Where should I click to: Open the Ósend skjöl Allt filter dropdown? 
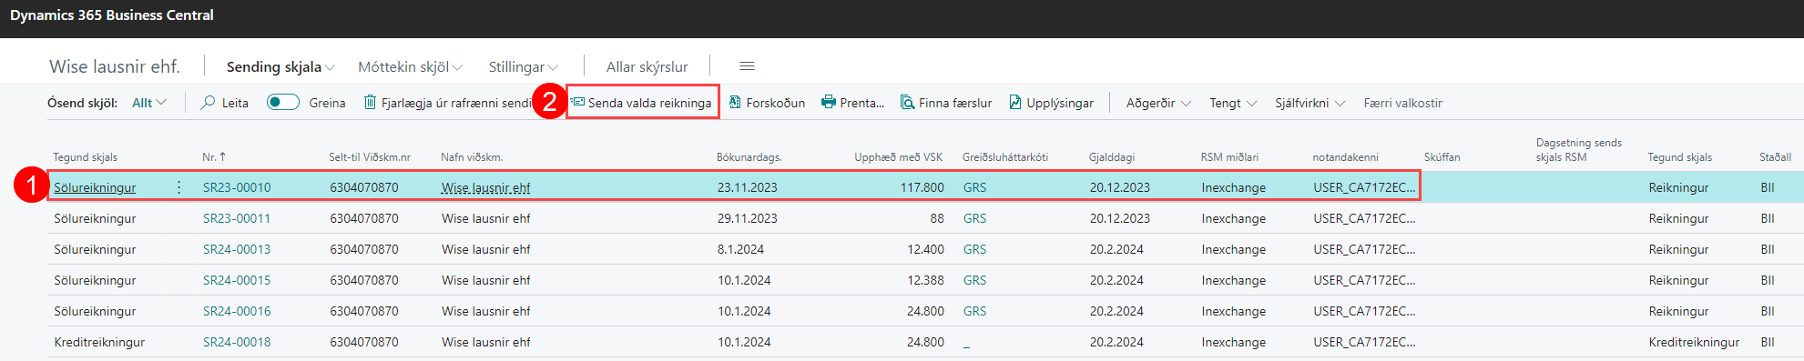point(149,103)
